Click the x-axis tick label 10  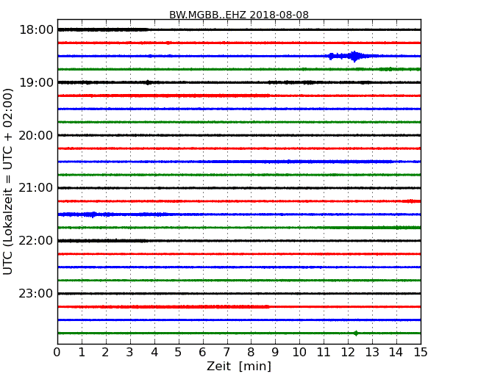299,353
